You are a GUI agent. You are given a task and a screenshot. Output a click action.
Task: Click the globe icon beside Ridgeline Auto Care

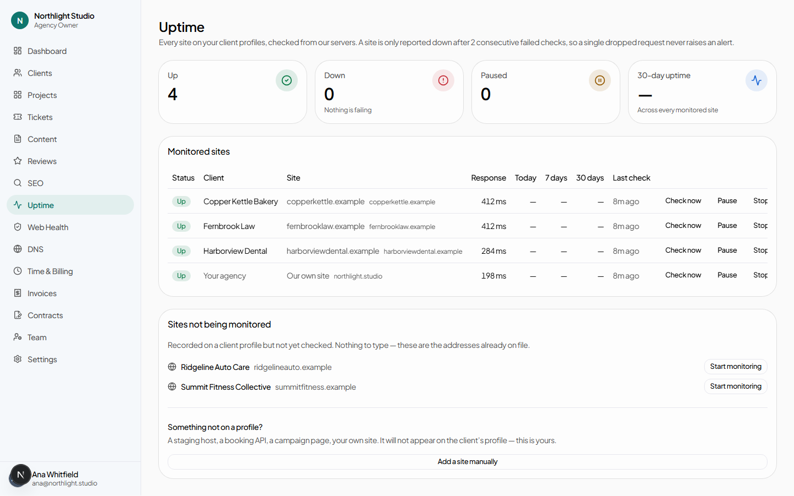(x=172, y=367)
